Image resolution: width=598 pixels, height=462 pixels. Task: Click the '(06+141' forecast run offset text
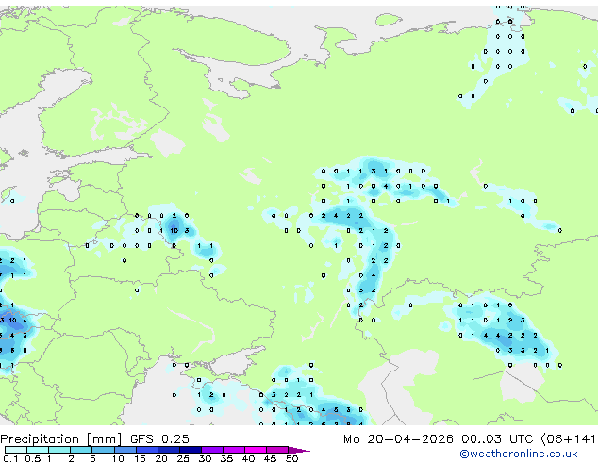[x=568, y=439]
